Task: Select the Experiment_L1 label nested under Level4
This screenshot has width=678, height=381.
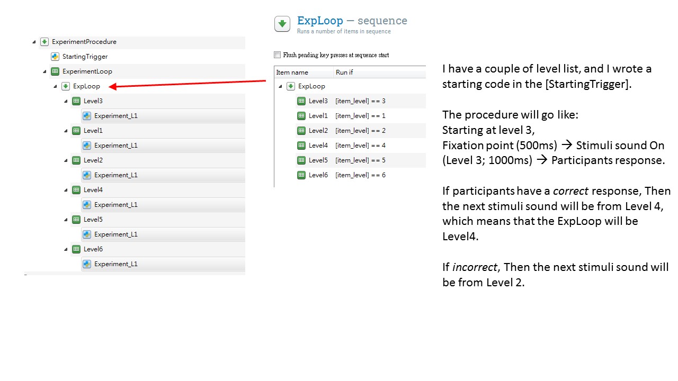Action: 116,205
